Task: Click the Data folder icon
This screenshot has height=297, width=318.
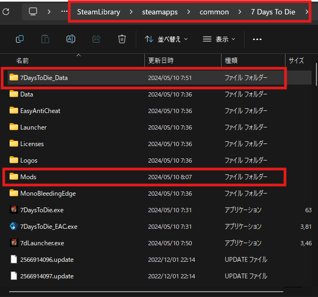Action: (x=14, y=94)
